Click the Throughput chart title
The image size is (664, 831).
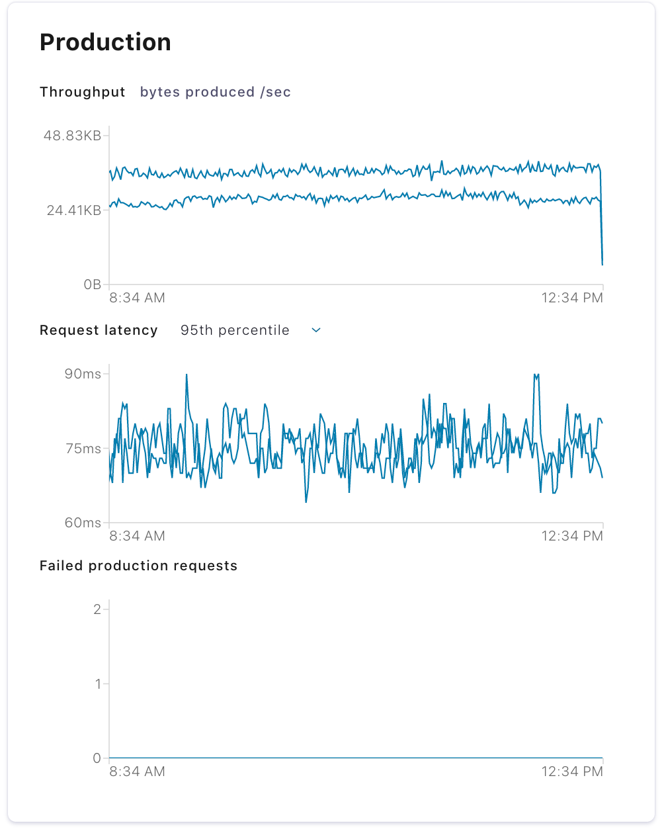83,92
